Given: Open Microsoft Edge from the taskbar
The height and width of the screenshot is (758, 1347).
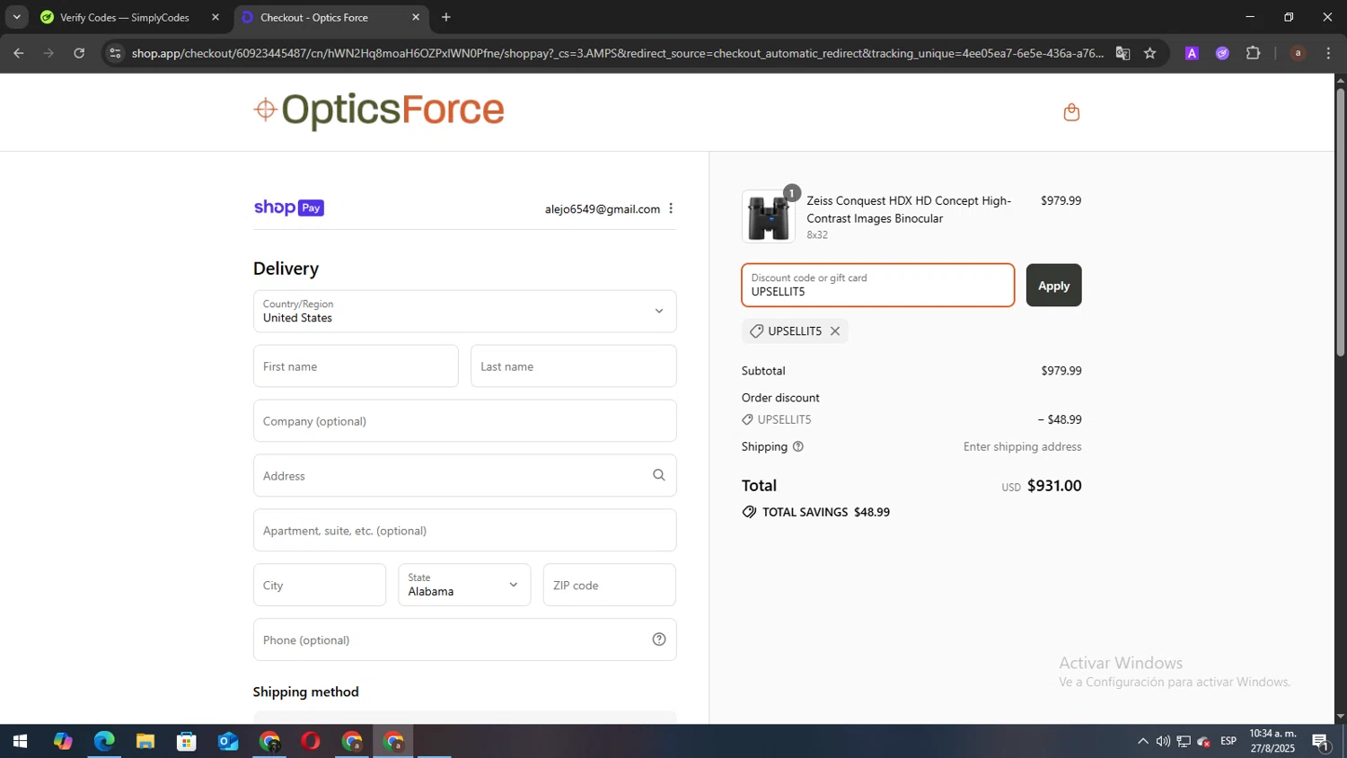Looking at the screenshot, I should click(x=104, y=742).
